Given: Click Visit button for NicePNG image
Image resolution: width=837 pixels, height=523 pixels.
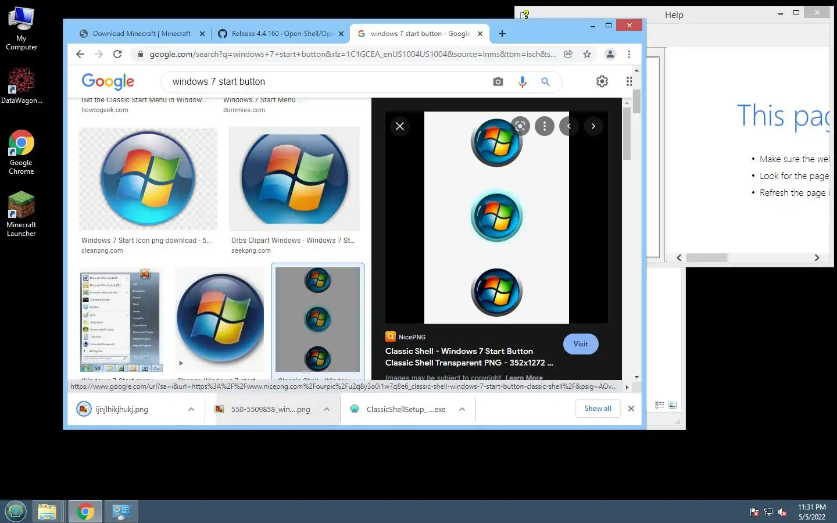Looking at the screenshot, I should (581, 344).
